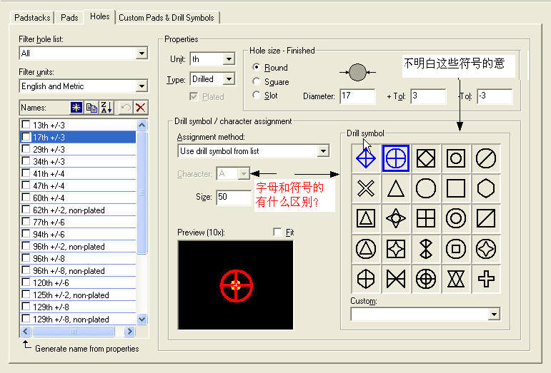Click the new hole name star icon
551x373 pixels.
point(76,108)
